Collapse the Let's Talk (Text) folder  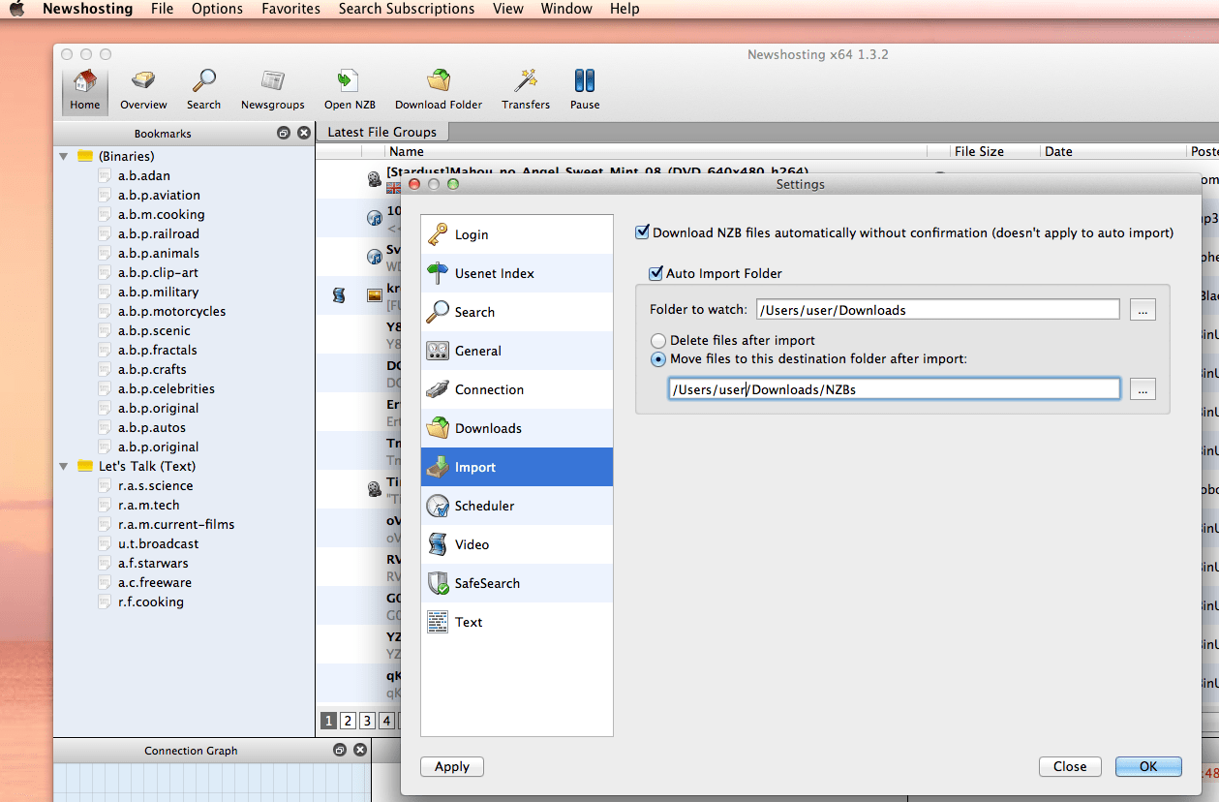(x=64, y=466)
